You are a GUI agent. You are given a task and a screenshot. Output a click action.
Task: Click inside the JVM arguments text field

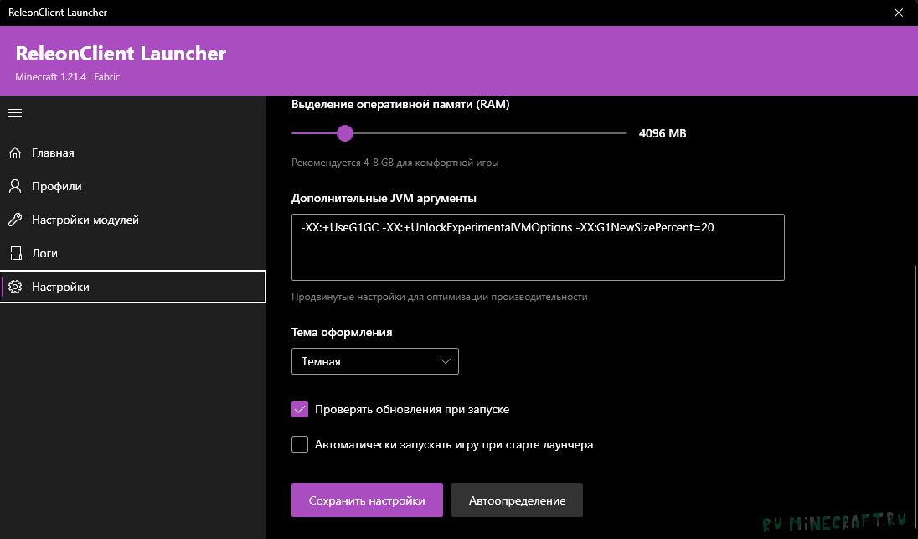click(537, 247)
